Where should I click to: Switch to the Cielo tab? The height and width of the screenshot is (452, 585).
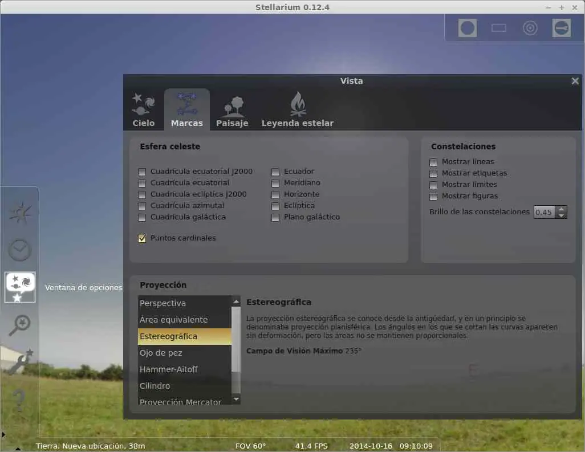tap(144, 109)
